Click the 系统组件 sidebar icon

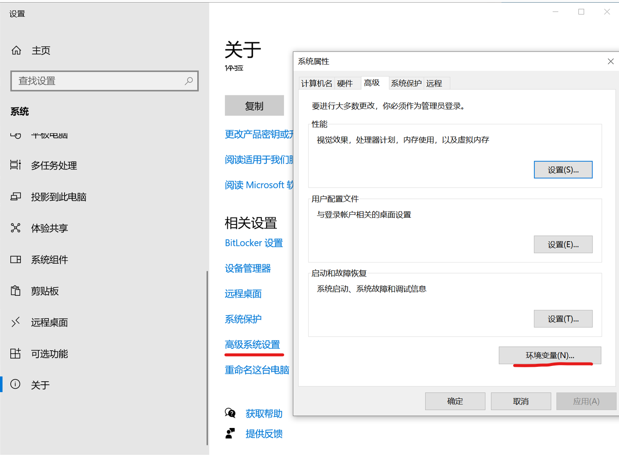point(15,260)
